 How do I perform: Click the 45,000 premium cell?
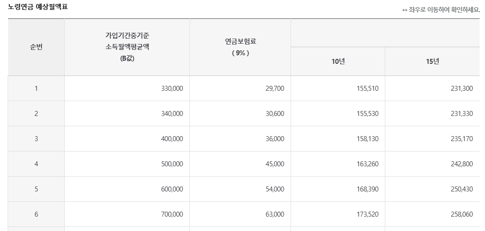[x=240, y=164]
